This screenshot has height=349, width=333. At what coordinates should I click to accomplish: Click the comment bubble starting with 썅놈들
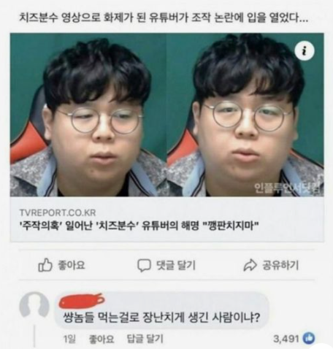162,310
